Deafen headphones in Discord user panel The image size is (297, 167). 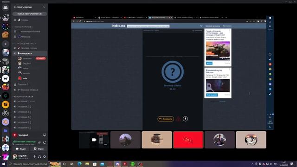coord(39,157)
